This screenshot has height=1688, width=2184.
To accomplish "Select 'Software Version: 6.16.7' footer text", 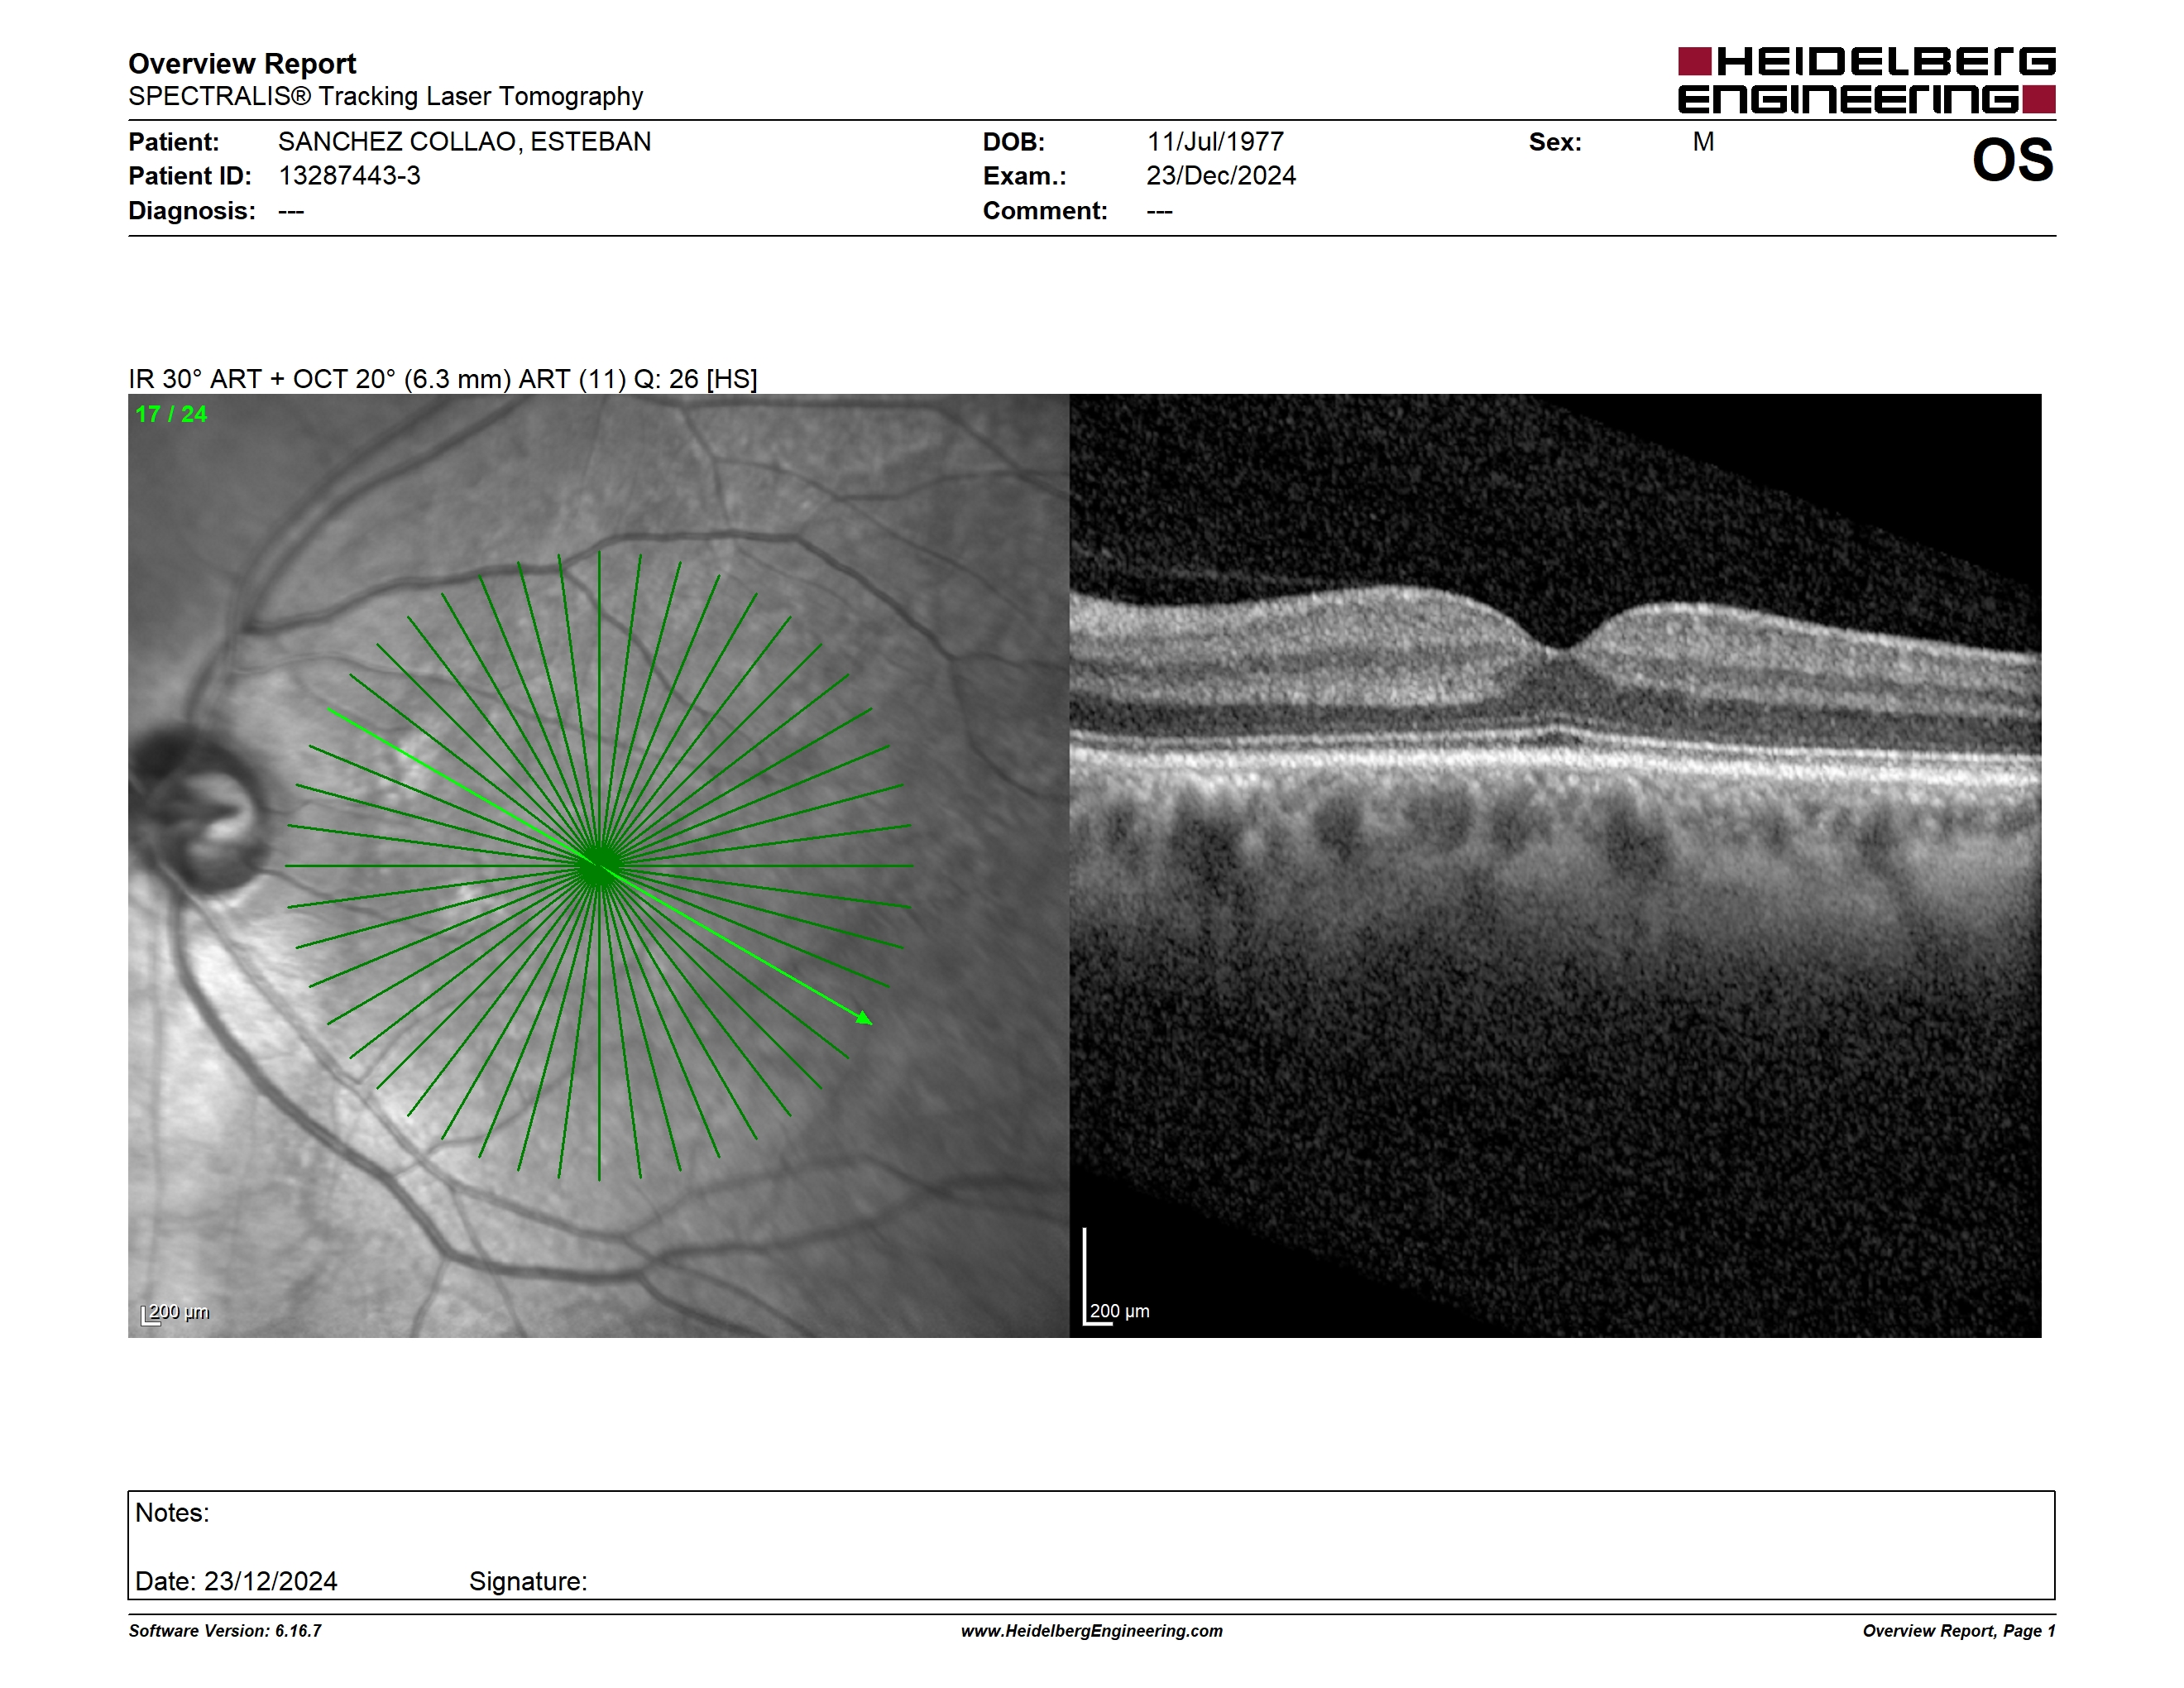I will (x=225, y=1631).
